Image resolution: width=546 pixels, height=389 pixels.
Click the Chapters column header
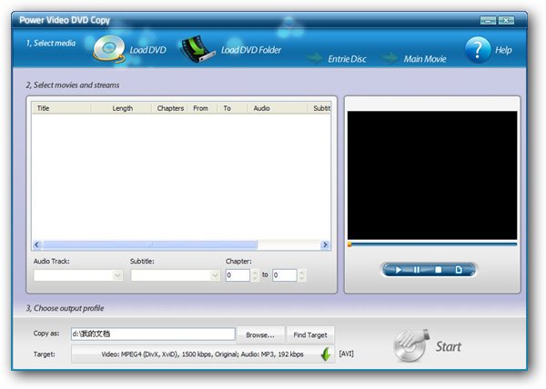click(170, 108)
